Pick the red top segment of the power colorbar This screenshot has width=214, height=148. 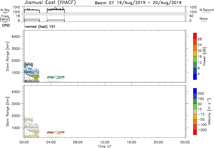pyautogui.click(x=195, y=36)
